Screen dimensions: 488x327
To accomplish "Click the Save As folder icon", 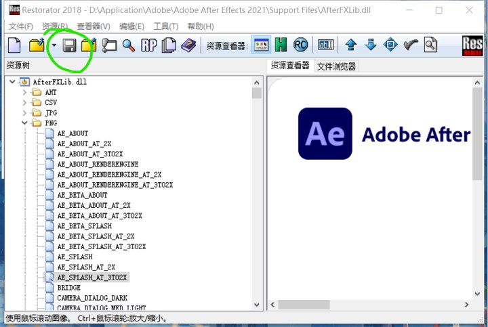I will (x=89, y=45).
